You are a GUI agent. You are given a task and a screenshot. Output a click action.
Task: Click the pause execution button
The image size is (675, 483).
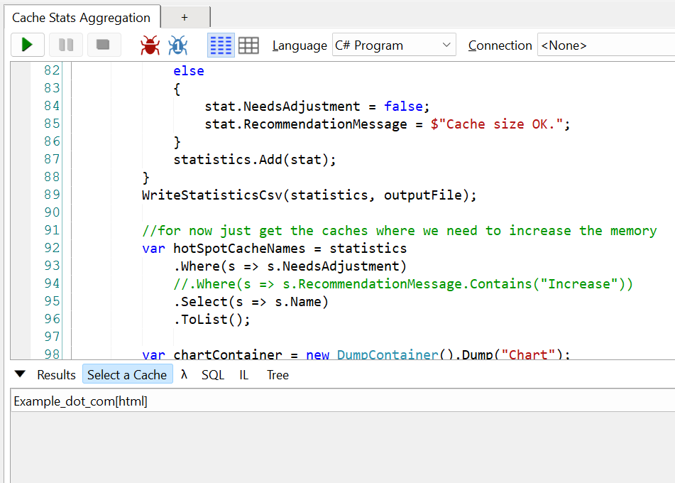(66, 45)
